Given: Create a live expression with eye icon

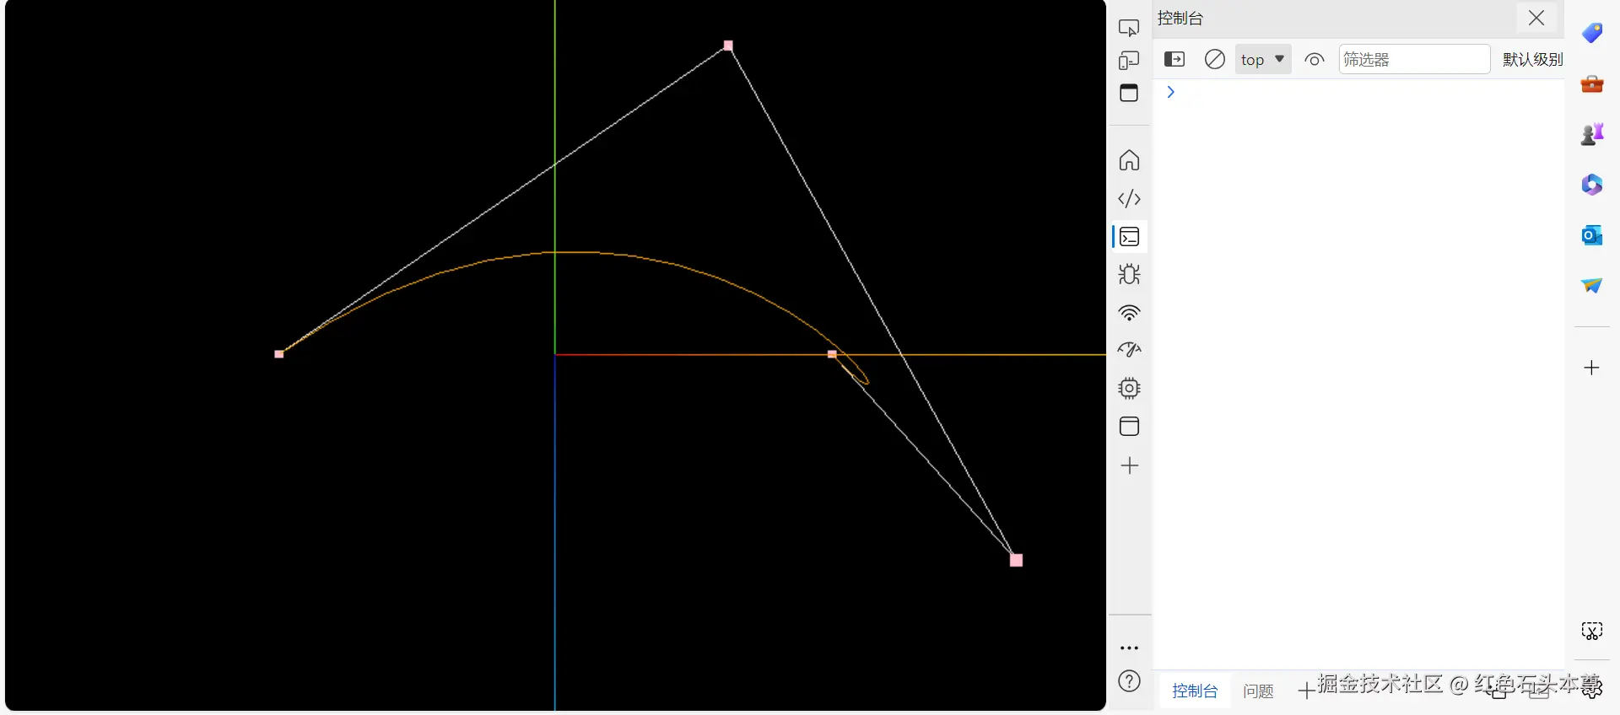Looking at the screenshot, I should (1315, 59).
